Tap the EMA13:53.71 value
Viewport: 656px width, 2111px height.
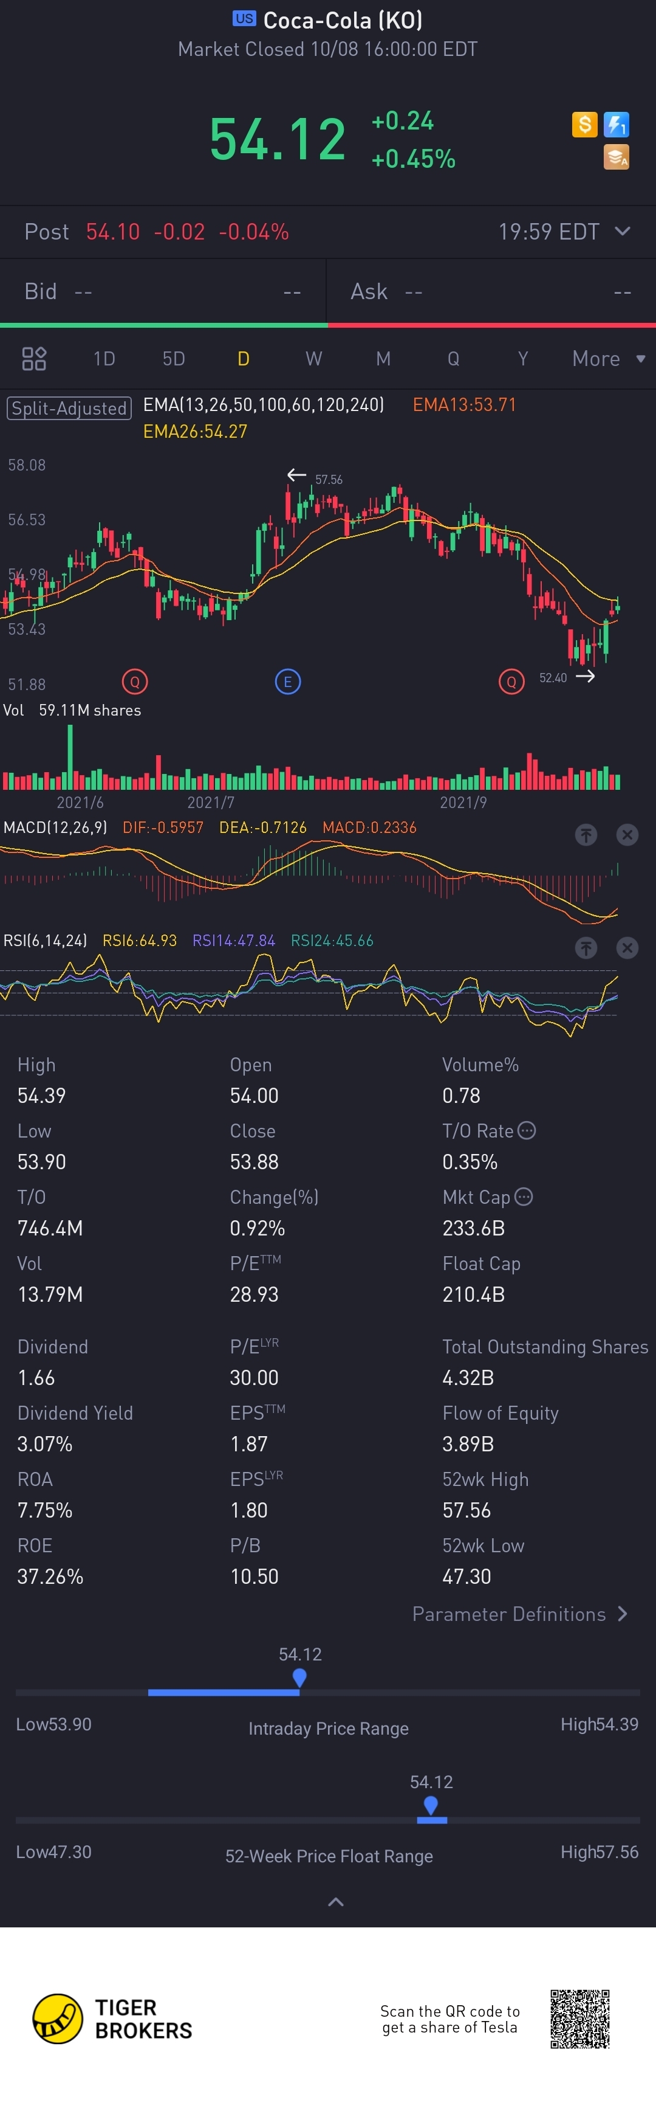coord(464,404)
